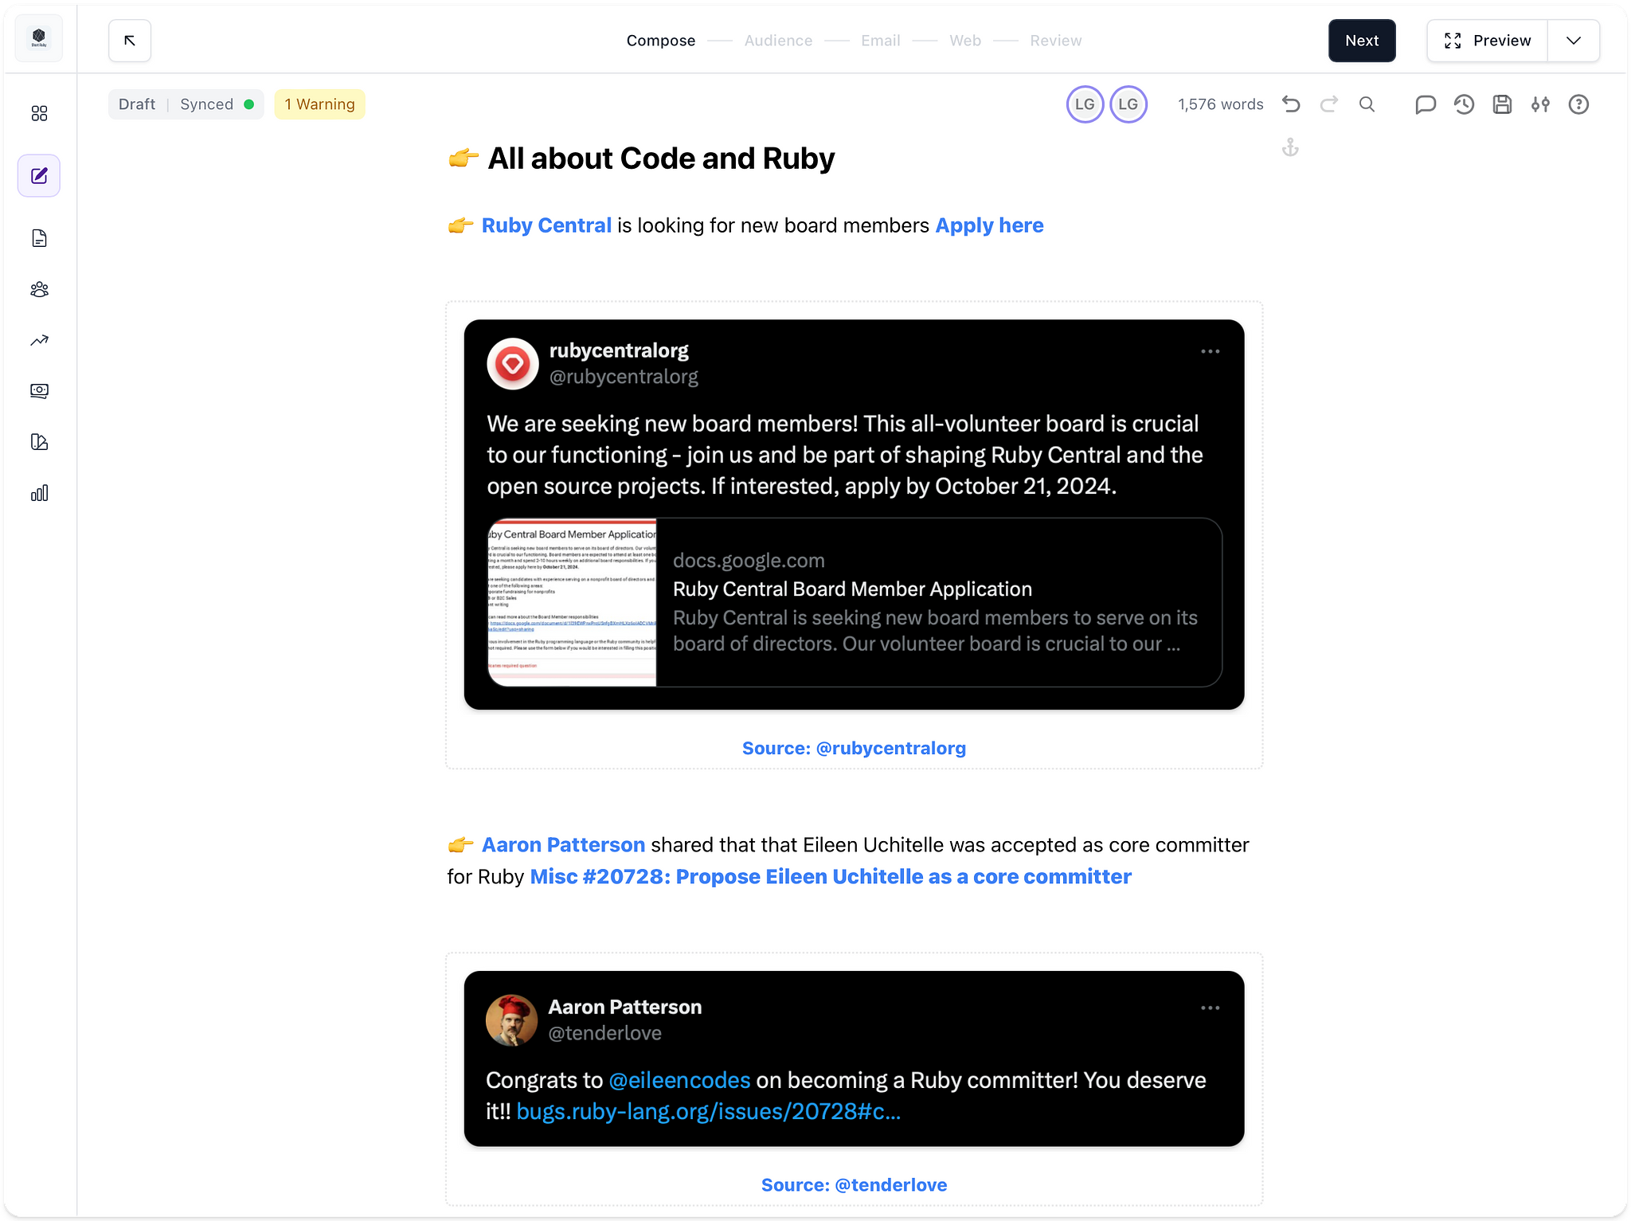Image resolution: width=1631 pixels, height=1221 pixels.
Task: Click the 1 Warning status badge
Action: (x=319, y=104)
